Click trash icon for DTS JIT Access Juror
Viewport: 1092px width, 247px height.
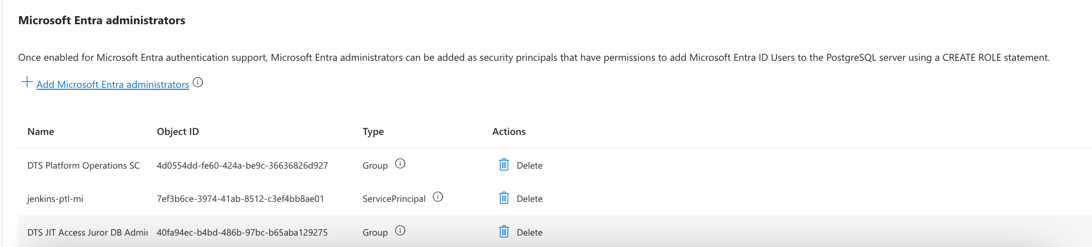click(504, 232)
